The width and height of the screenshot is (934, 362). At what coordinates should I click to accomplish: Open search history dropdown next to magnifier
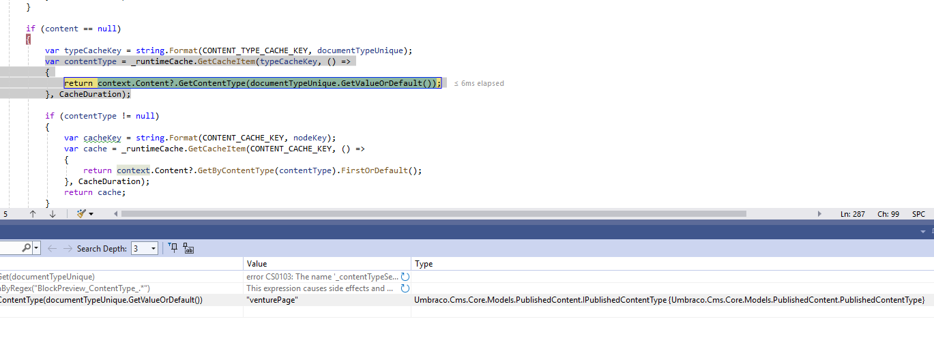36,248
